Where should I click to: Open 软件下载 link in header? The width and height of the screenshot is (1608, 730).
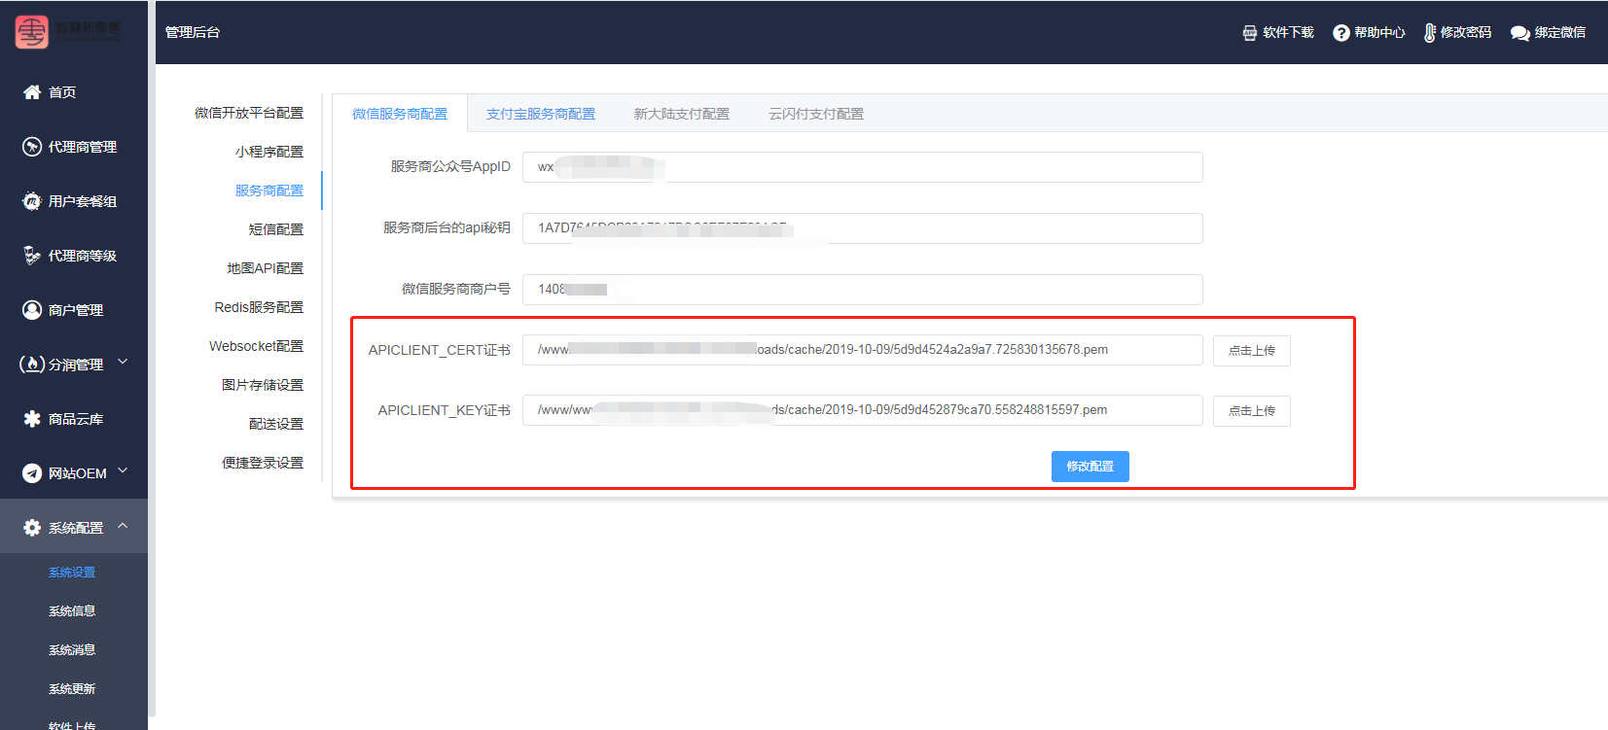point(1288,33)
